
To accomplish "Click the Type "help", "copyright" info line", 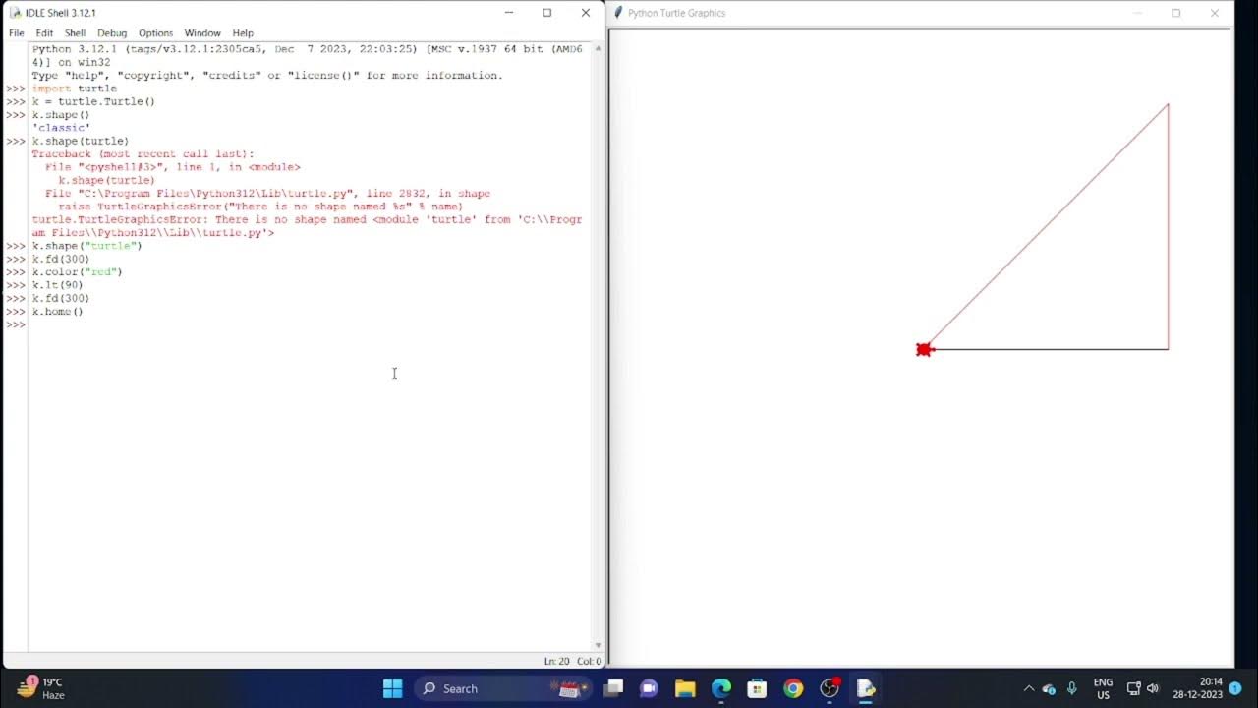I will [x=266, y=75].
